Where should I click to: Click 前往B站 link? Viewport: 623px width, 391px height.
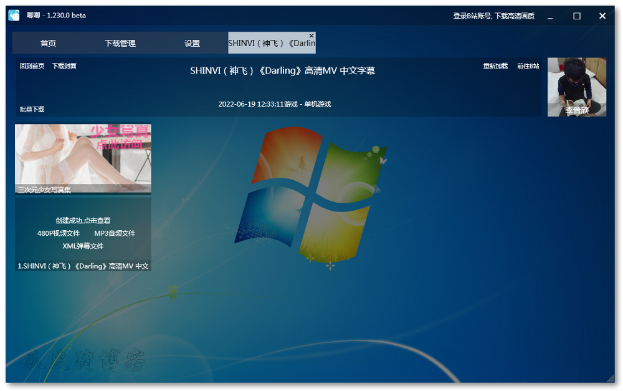point(528,66)
